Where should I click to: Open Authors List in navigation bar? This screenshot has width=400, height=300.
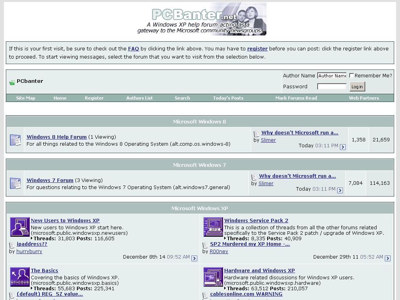tap(139, 98)
